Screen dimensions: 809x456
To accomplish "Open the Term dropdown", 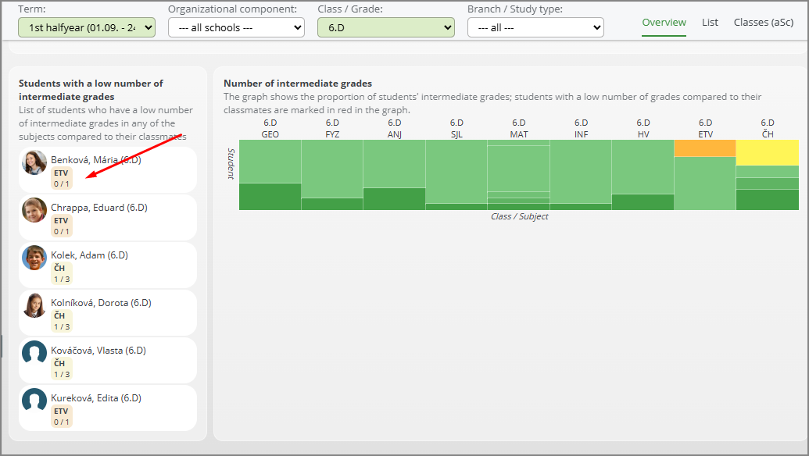I will pyautogui.click(x=87, y=27).
